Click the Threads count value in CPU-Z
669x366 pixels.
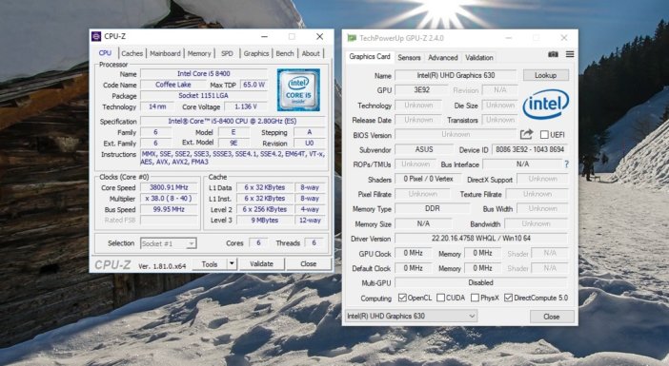314,242
